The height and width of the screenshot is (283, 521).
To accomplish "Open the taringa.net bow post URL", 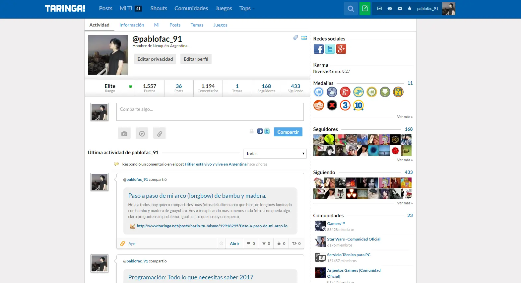I will tap(214, 226).
